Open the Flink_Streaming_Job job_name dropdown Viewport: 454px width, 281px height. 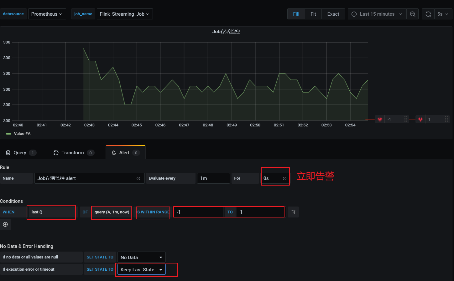(124, 14)
